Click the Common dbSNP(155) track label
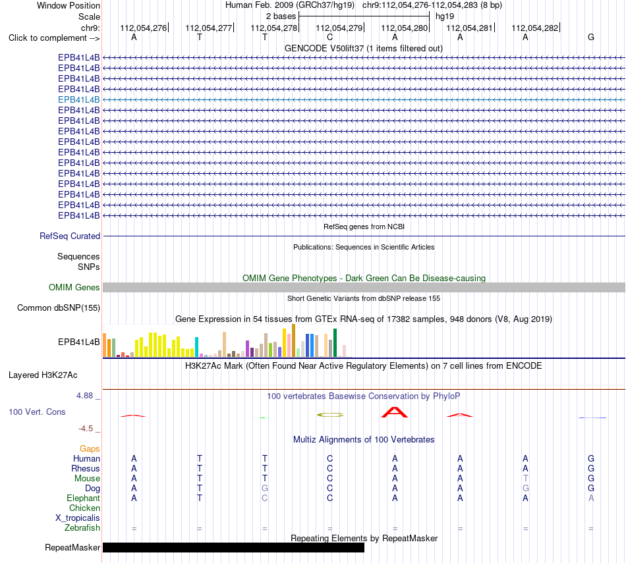The width and height of the screenshot is (626, 563). (x=58, y=308)
